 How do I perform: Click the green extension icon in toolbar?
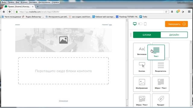click(x=178, y=11)
